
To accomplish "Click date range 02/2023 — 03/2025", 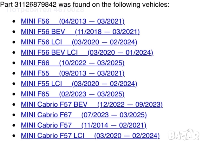I will (x=92, y=94).
